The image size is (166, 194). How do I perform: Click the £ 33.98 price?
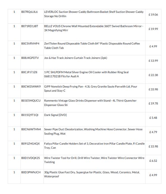click(153, 89)
